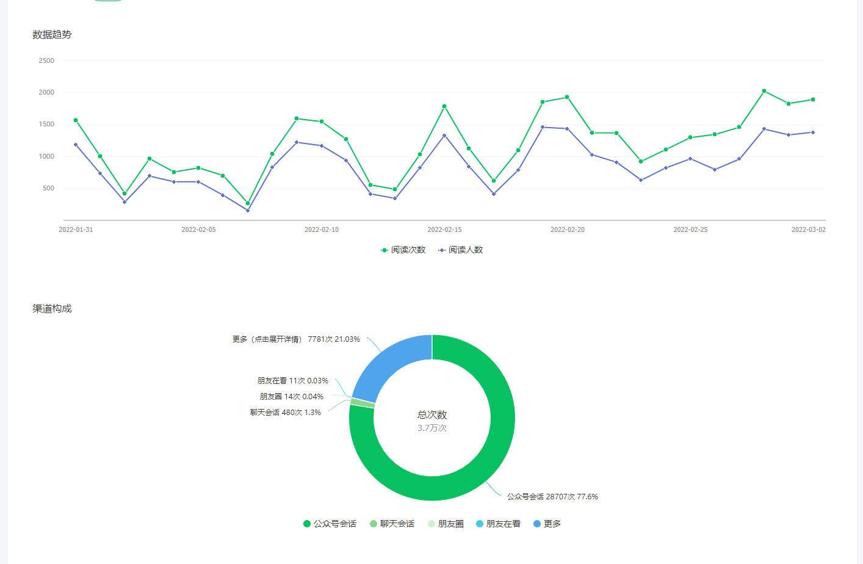Toggle 朋友圈 in pie legend
Viewport: 863px width, 564px height.
pyautogui.click(x=446, y=524)
